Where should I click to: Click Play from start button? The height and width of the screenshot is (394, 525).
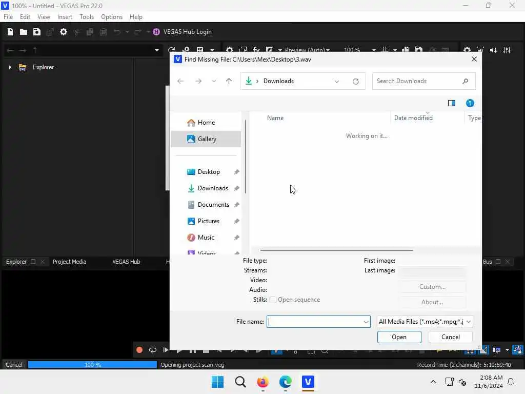pyautogui.click(x=166, y=350)
